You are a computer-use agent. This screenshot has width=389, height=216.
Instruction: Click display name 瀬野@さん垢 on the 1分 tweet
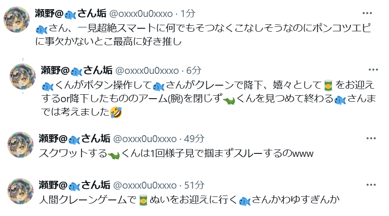coord(70,13)
